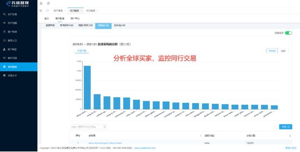Select the left chart-type button (bar chart)
Viewport: 300px width, 152px height.
pos(272,51)
